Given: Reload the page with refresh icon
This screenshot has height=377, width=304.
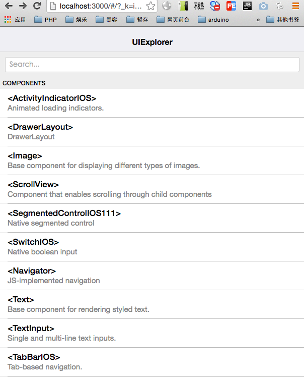Looking at the screenshot, I should coord(37,6).
